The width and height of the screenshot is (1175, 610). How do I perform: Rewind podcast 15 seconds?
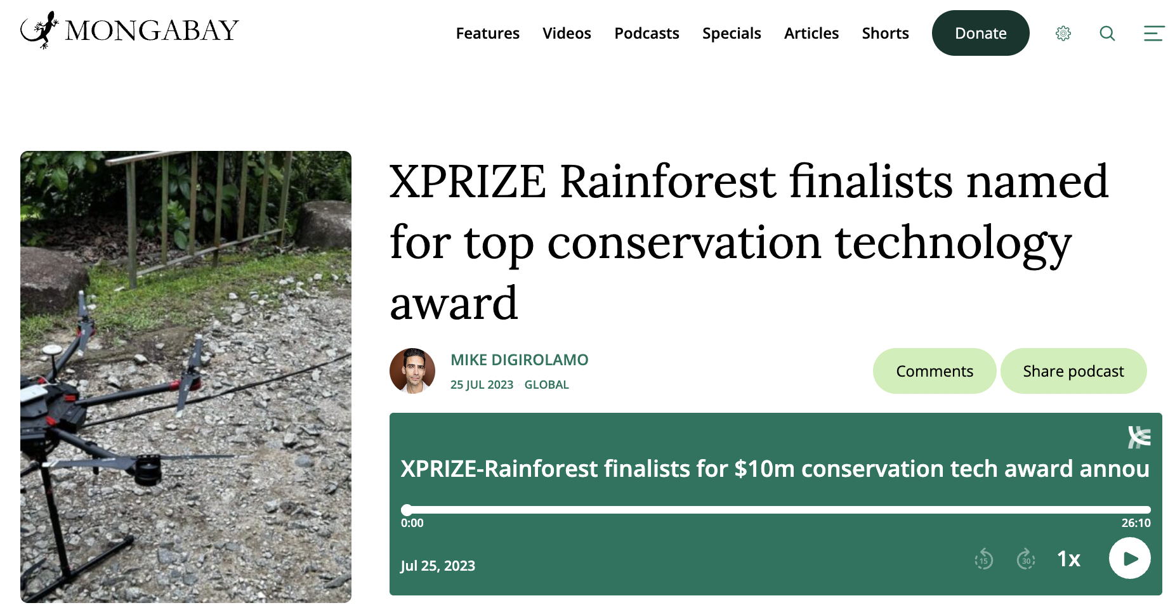pos(983,559)
